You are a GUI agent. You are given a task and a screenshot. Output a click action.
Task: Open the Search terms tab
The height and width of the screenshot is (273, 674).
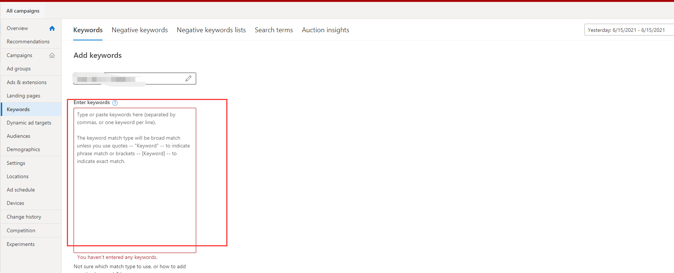(274, 30)
